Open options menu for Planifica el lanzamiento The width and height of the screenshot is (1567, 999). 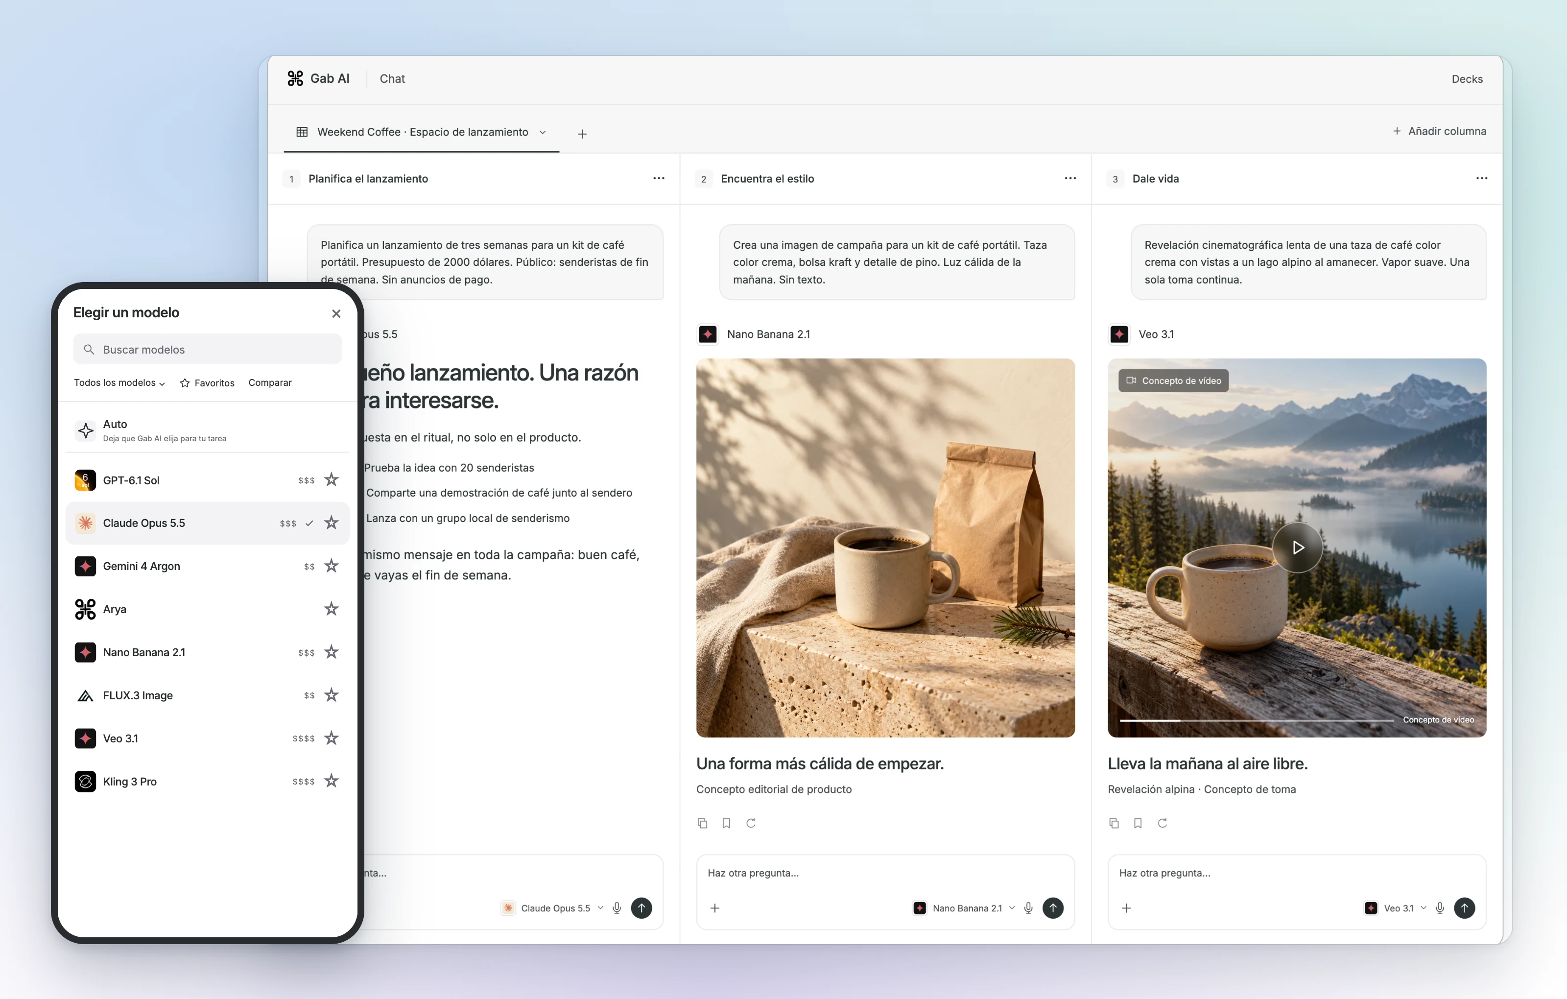coord(659,178)
